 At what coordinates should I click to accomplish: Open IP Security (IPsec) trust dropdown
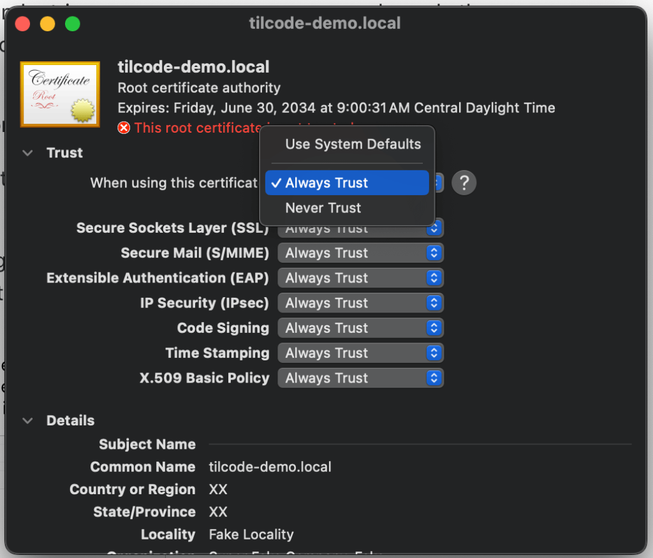(x=361, y=303)
